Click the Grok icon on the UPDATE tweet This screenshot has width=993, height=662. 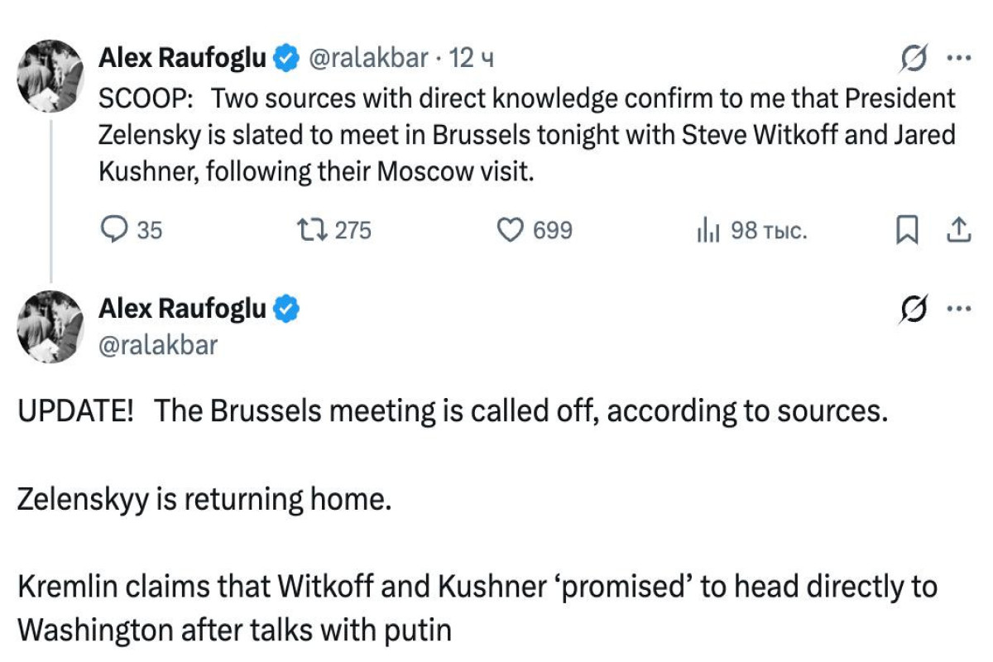tap(914, 310)
